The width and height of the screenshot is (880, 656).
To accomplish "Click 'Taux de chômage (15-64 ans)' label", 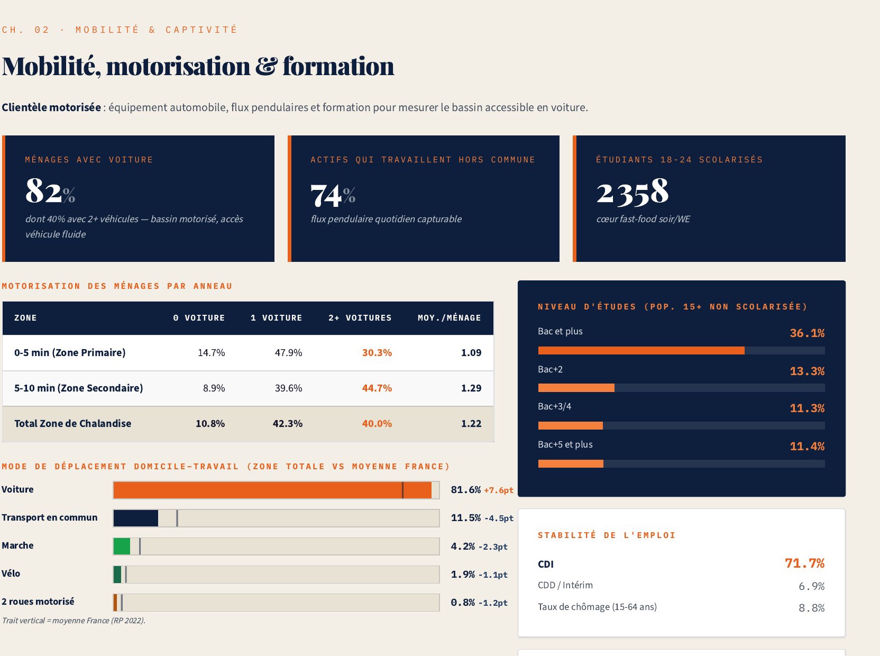I will 597,607.
